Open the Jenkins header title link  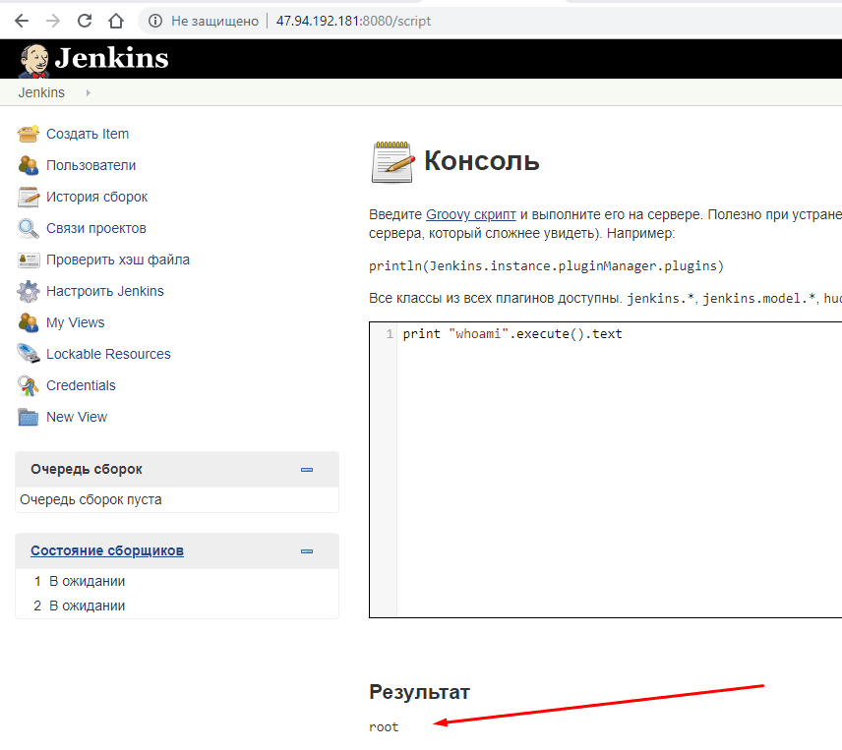(112, 58)
